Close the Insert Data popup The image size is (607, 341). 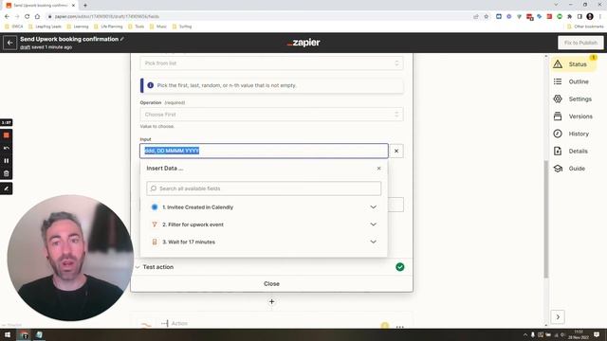379,169
